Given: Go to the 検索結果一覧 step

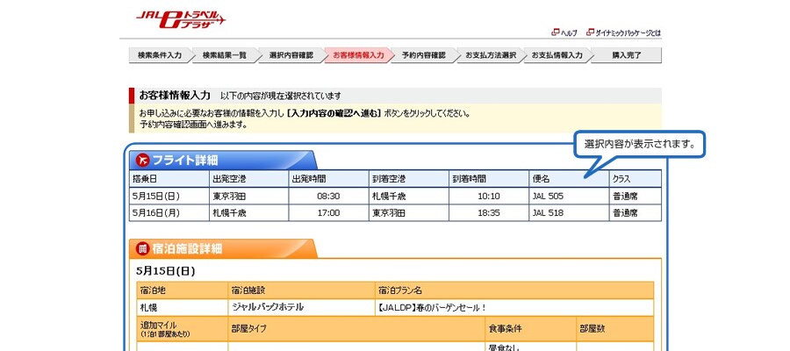Looking at the screenshot, I should [x=224, y=55].
